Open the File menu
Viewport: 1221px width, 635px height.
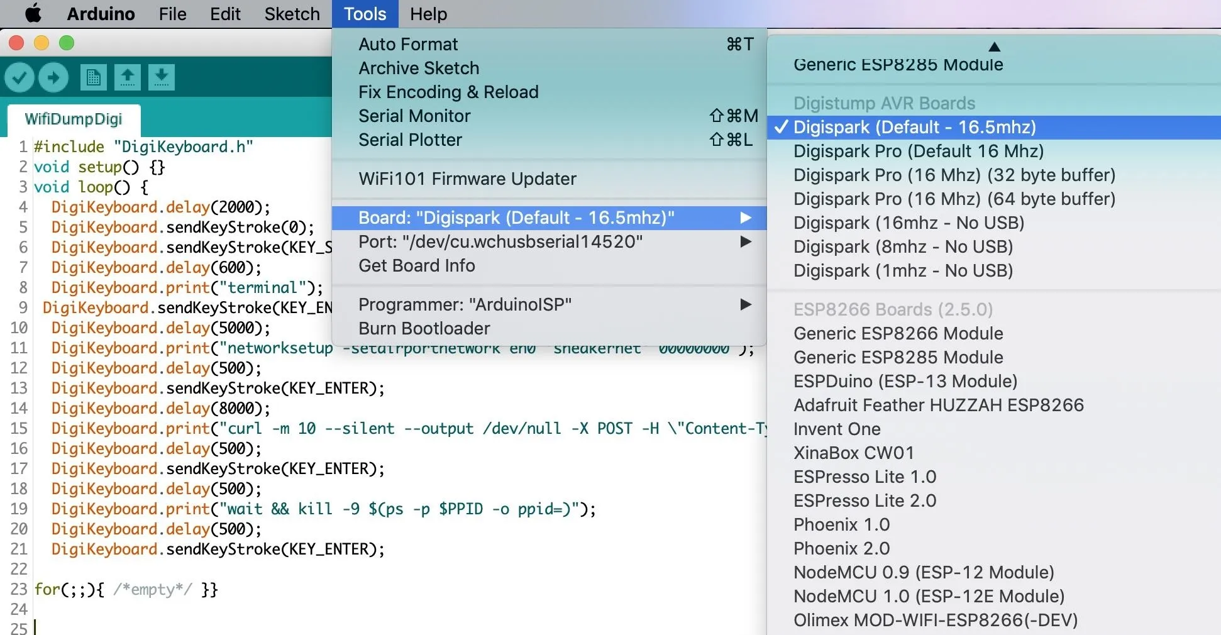point(172,14)
